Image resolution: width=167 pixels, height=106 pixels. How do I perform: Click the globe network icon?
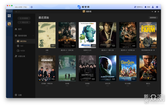click(32, 7)
